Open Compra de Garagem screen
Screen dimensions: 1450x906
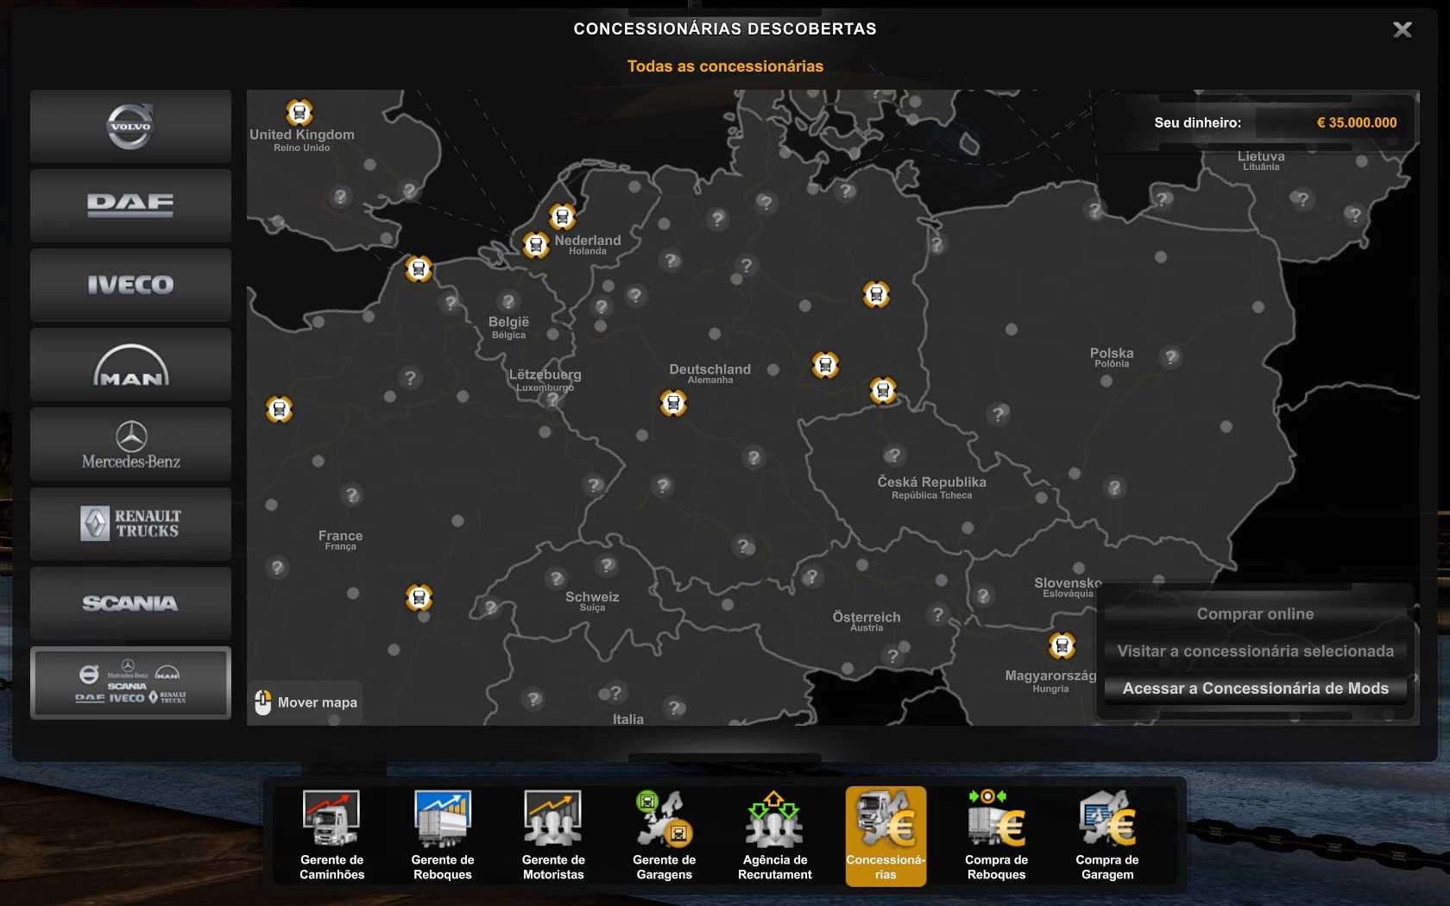click(1106, 834)
